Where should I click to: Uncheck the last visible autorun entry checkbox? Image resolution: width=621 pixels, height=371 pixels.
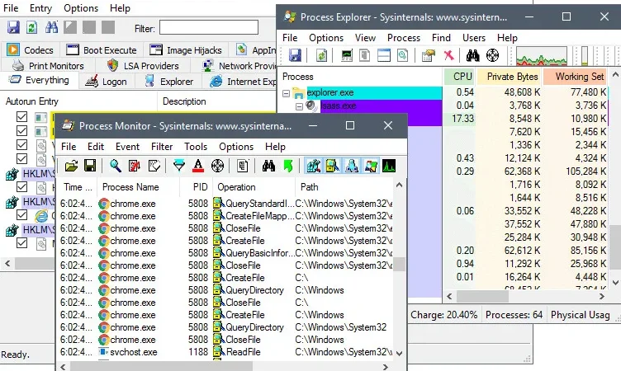21,243
